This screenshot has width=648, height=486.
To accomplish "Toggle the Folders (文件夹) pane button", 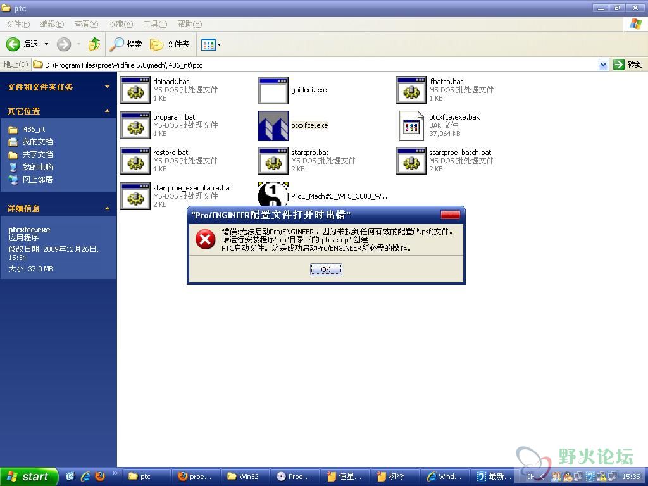I will (170, 44).
